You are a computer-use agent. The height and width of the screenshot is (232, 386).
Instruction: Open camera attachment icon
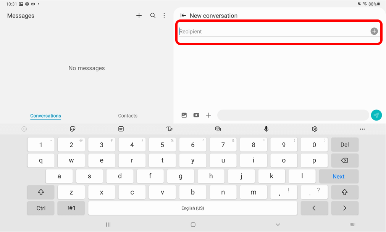(196, 115)
